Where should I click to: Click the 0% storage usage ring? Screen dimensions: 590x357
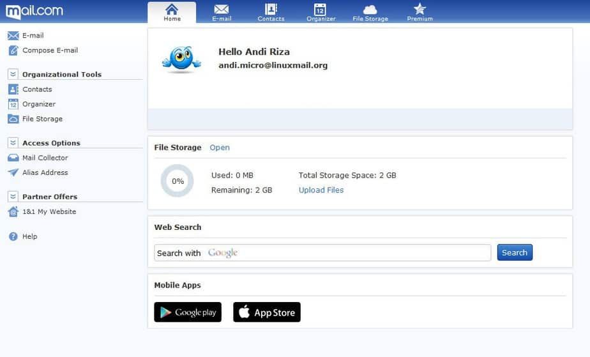[x=177, y=181]
